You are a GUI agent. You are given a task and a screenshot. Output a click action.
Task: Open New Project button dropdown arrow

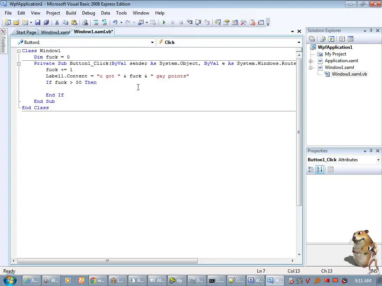31,22
